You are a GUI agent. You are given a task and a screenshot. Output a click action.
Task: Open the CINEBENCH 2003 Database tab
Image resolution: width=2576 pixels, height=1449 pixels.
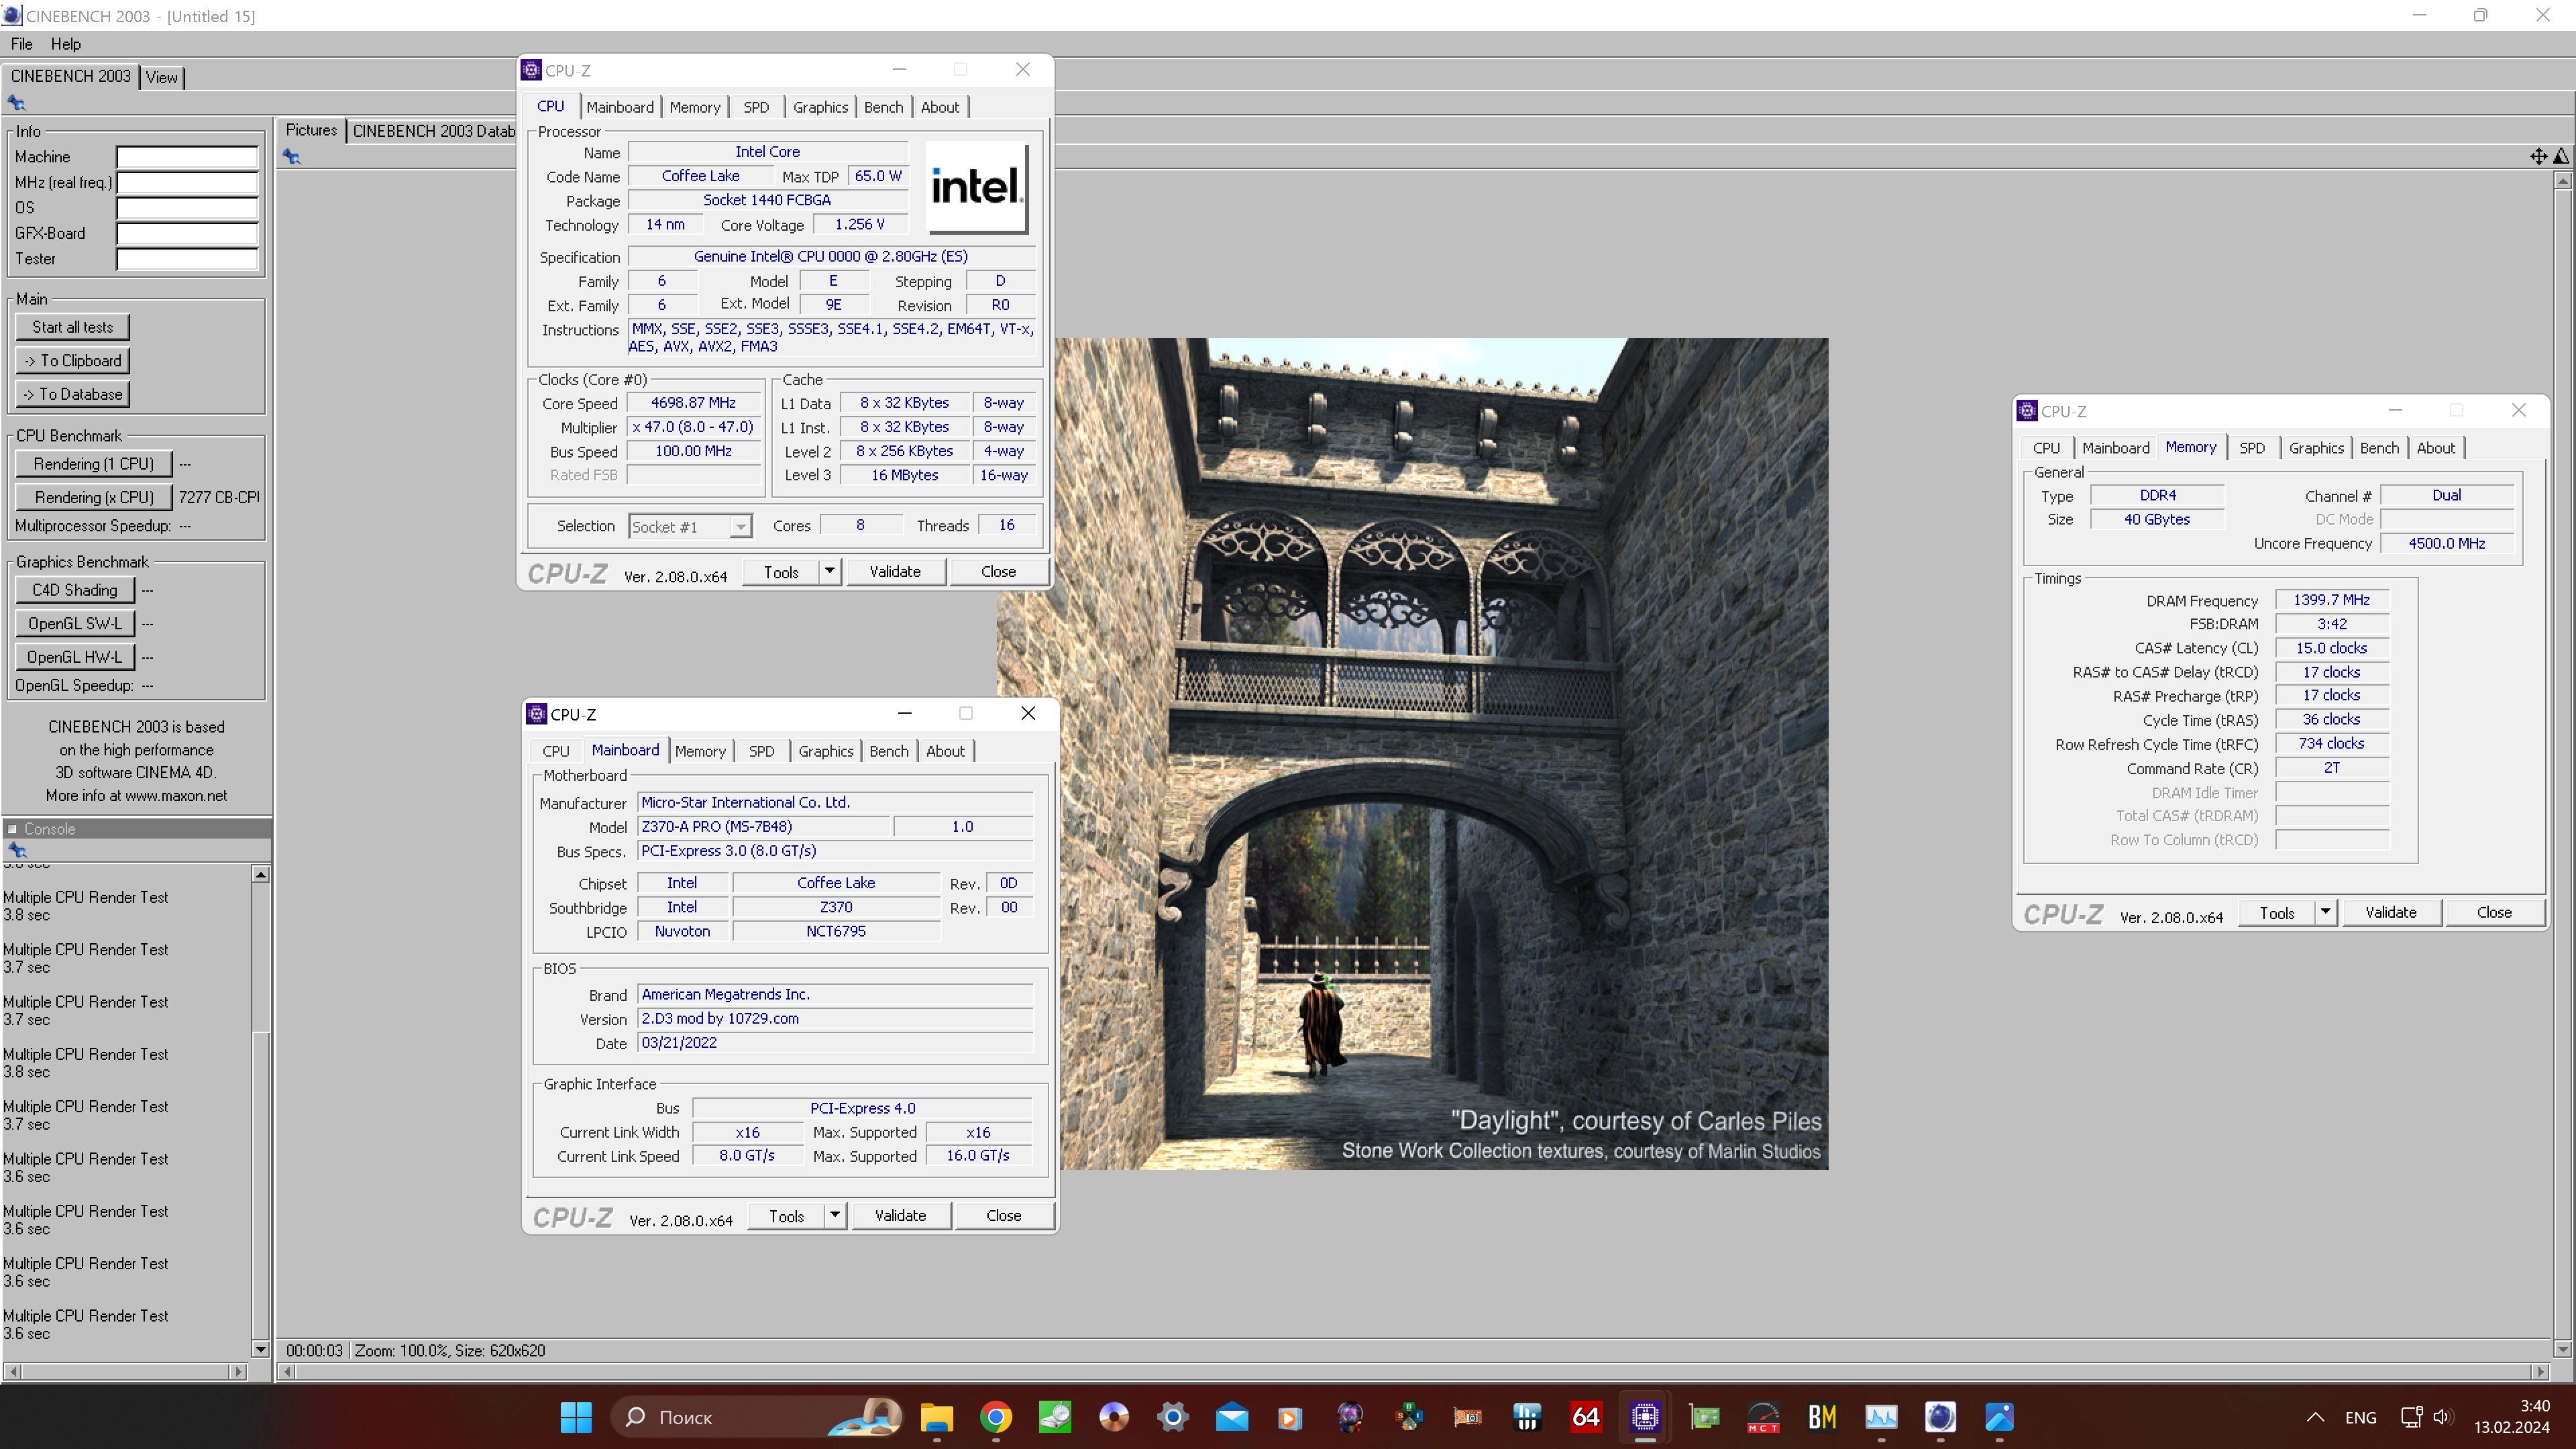pos(433,131)
